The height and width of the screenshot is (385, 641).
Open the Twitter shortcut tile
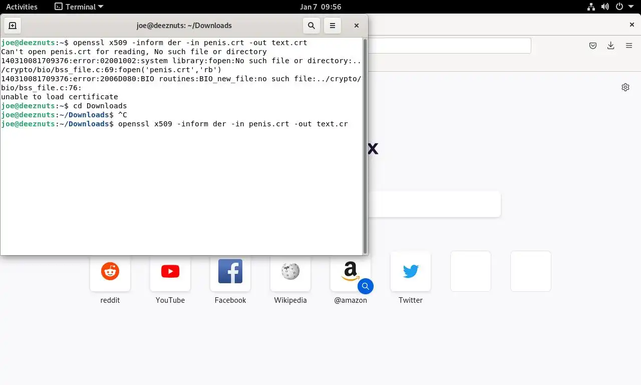click(411, 271)
